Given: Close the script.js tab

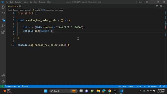Looking at the screenshot, I should point(20,6).
